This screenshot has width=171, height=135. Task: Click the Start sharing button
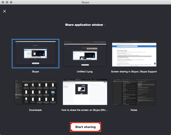[85, 127]
